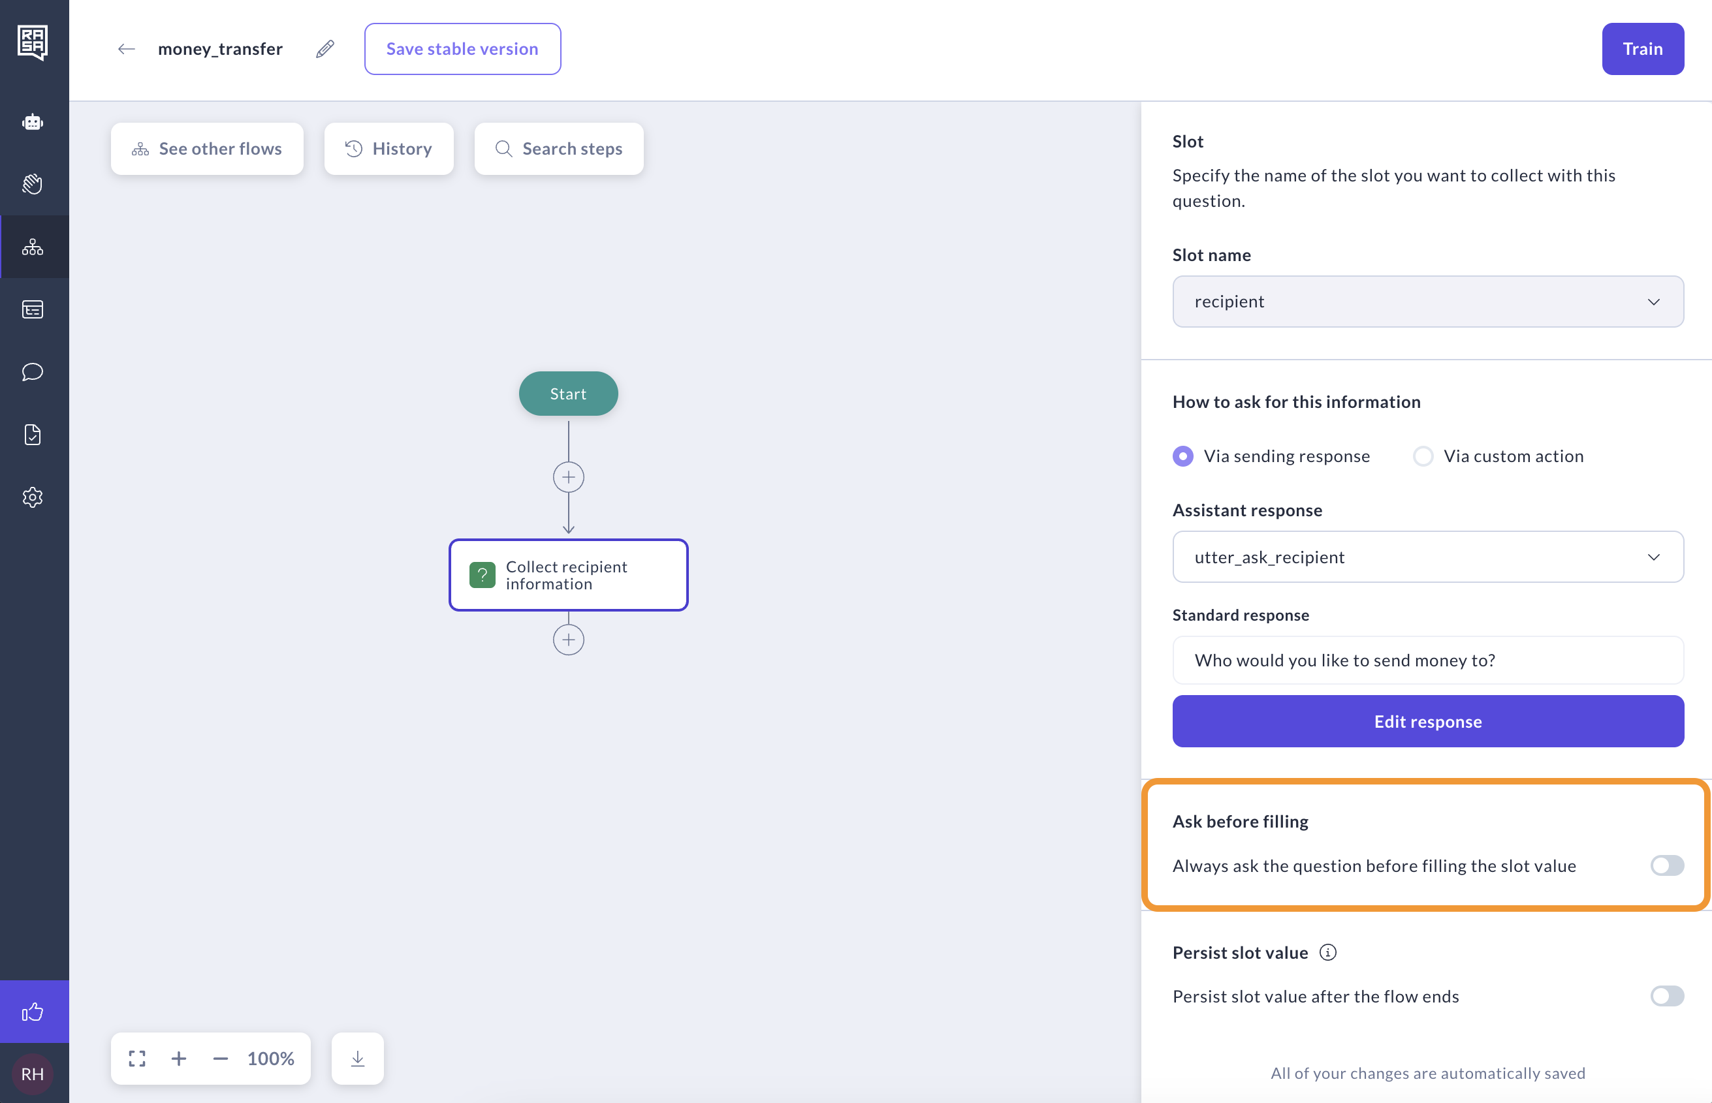The width and height of the screenshot is (1712, 1103).
Task: Add a step below Collect recipient information
Action: click(x=568, y=640)
